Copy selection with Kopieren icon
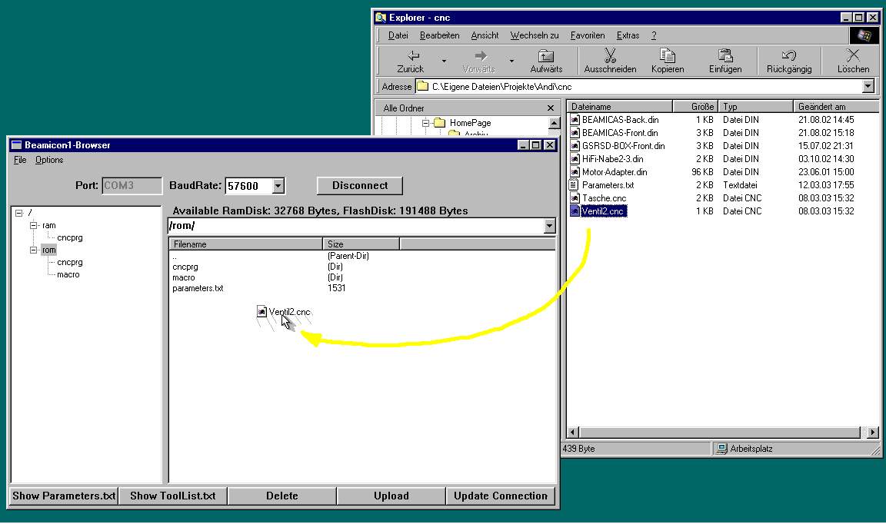 point(668,55)
